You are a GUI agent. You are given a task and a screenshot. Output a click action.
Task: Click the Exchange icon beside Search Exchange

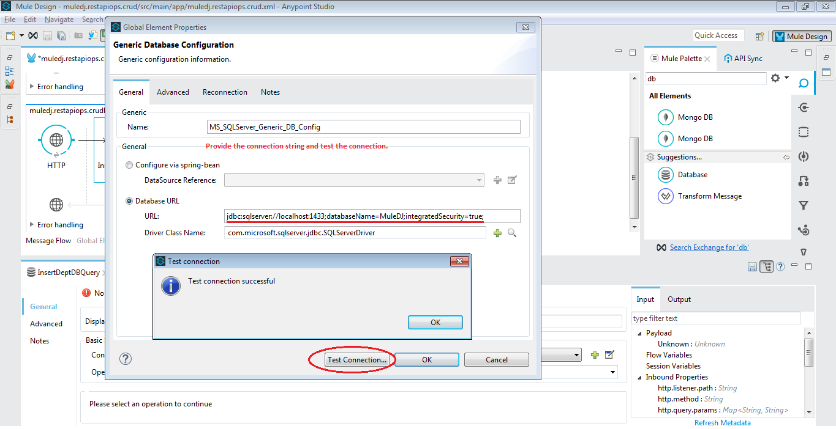(662, 247)
